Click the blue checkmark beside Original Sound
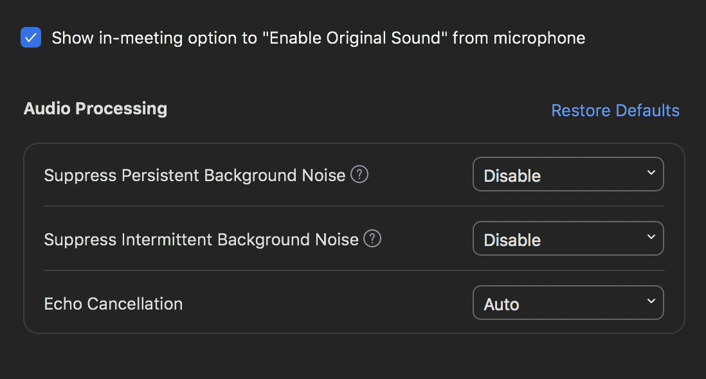The height and width of the screenshot is (379, 706). pyautogui.click(x=31, y=37)
